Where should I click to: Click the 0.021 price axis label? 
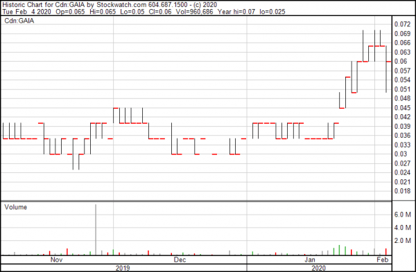(402, 182)
